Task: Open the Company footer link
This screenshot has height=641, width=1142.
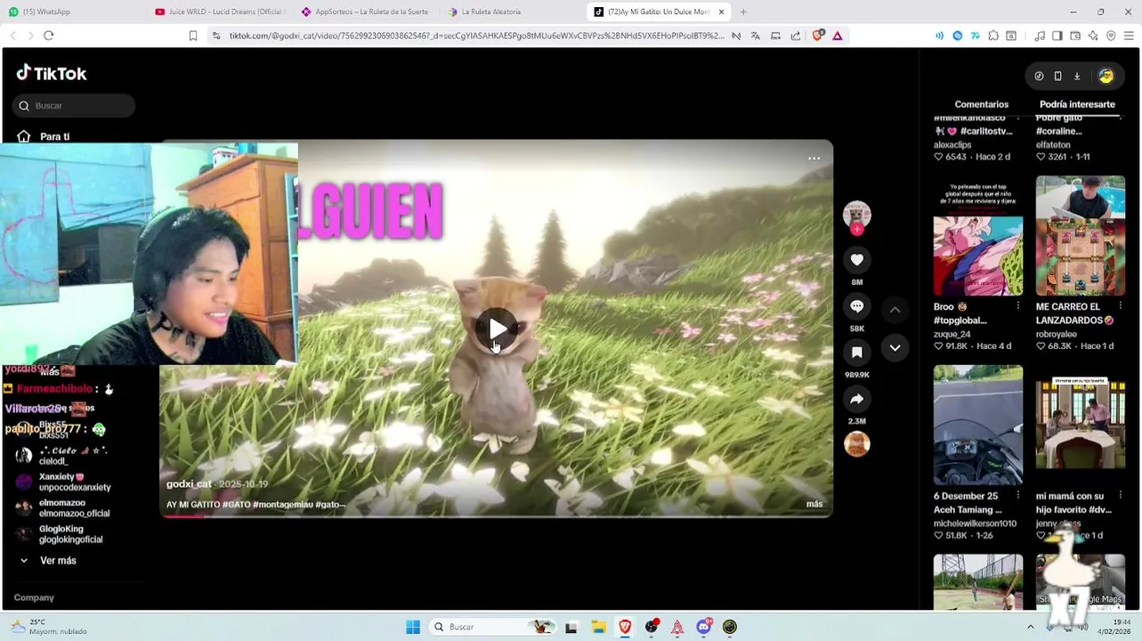Action: 34,597
